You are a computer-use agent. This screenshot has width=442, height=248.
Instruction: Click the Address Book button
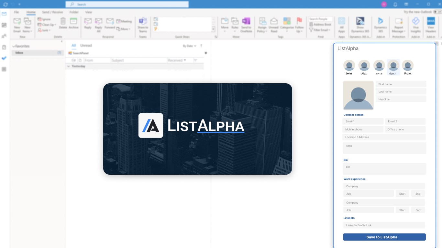point(320,24)
